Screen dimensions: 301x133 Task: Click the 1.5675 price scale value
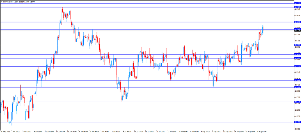297,47
